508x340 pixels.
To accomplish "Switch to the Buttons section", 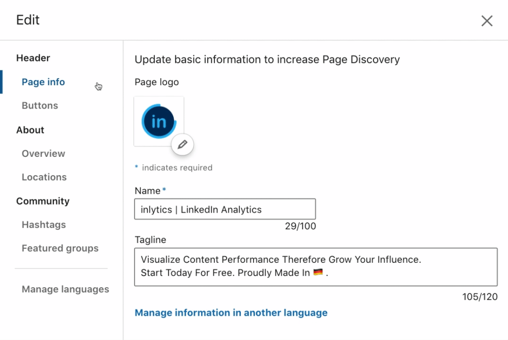I will [40, 106].
